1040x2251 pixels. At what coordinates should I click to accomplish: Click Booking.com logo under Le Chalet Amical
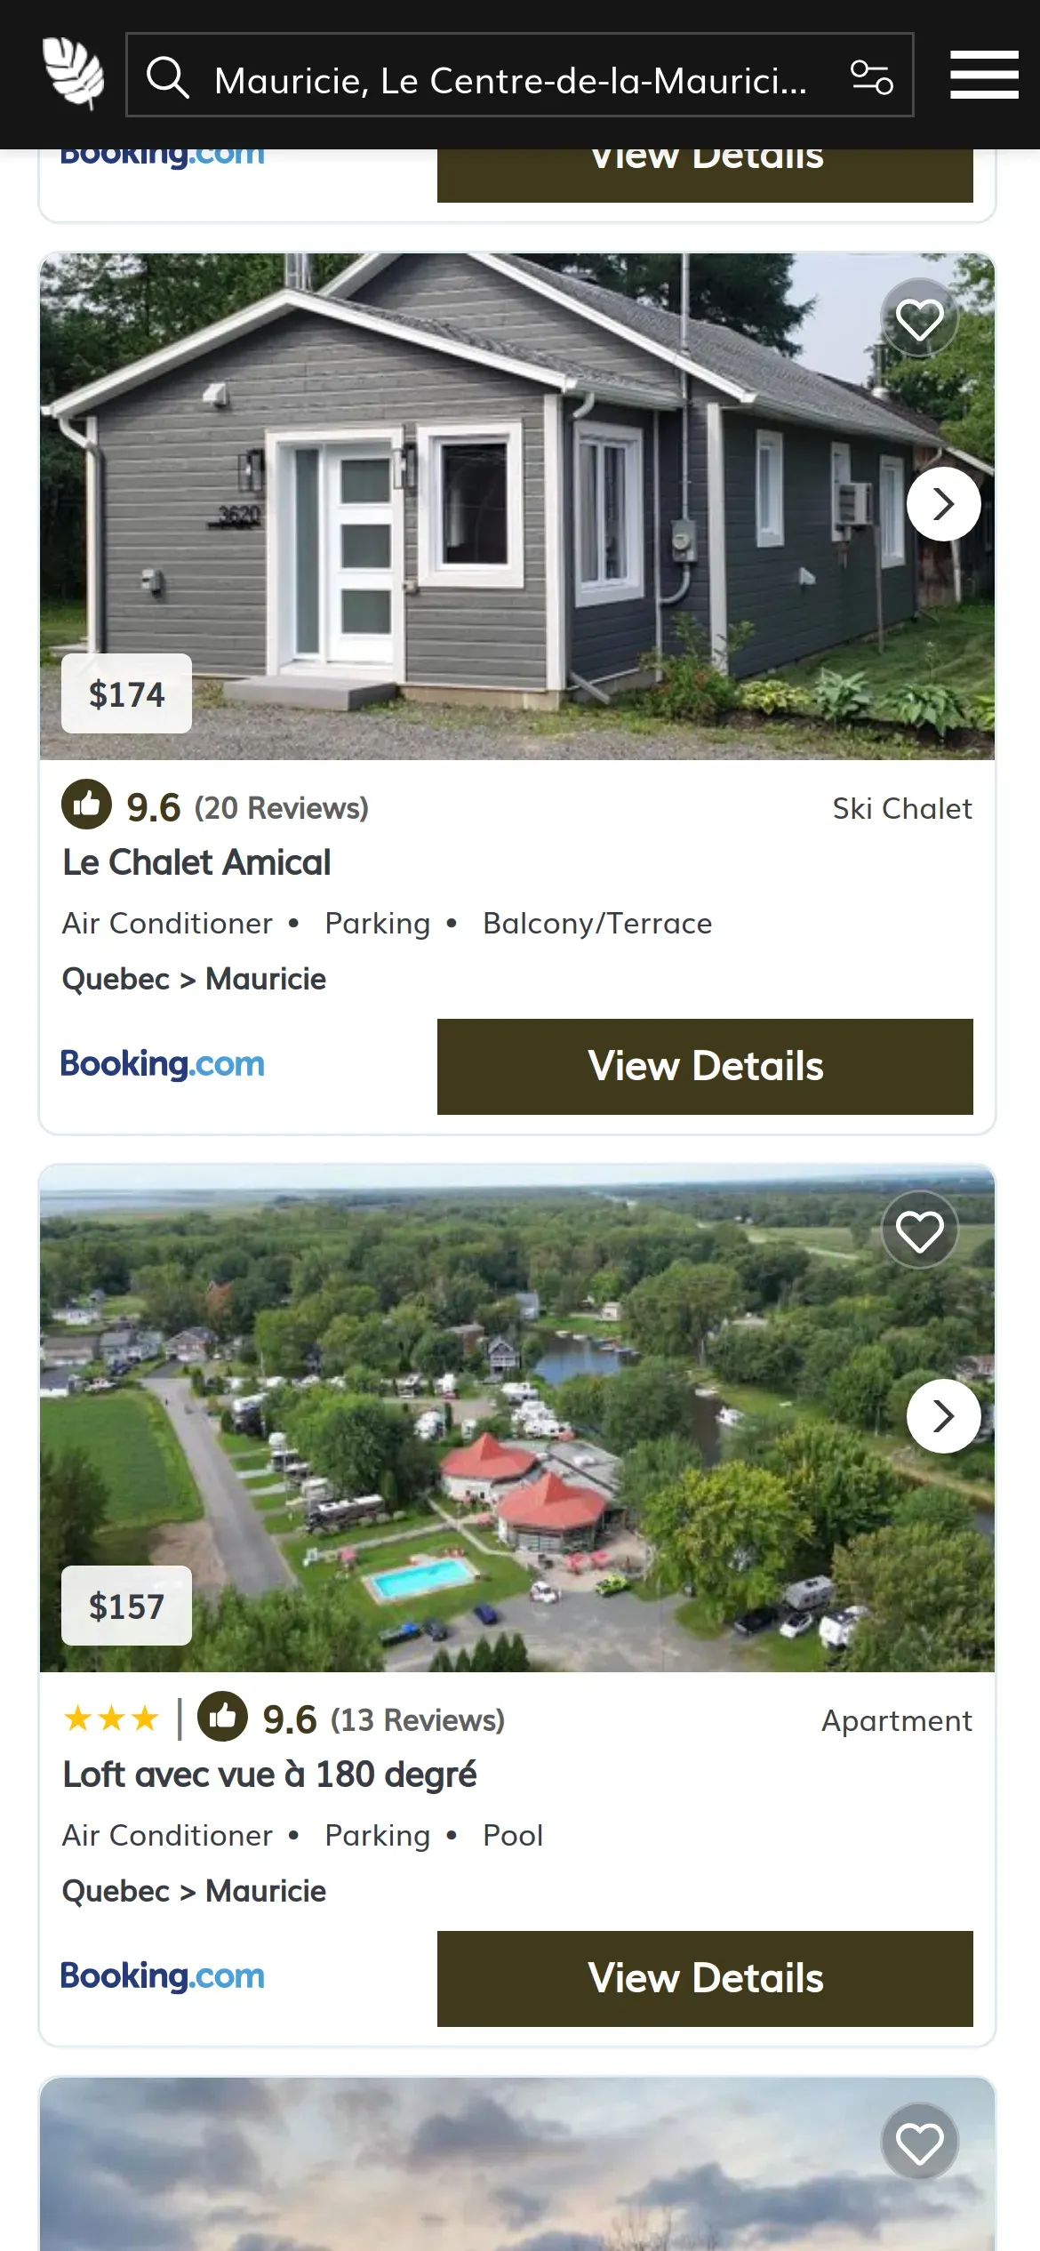click(x=163, y=1064)
